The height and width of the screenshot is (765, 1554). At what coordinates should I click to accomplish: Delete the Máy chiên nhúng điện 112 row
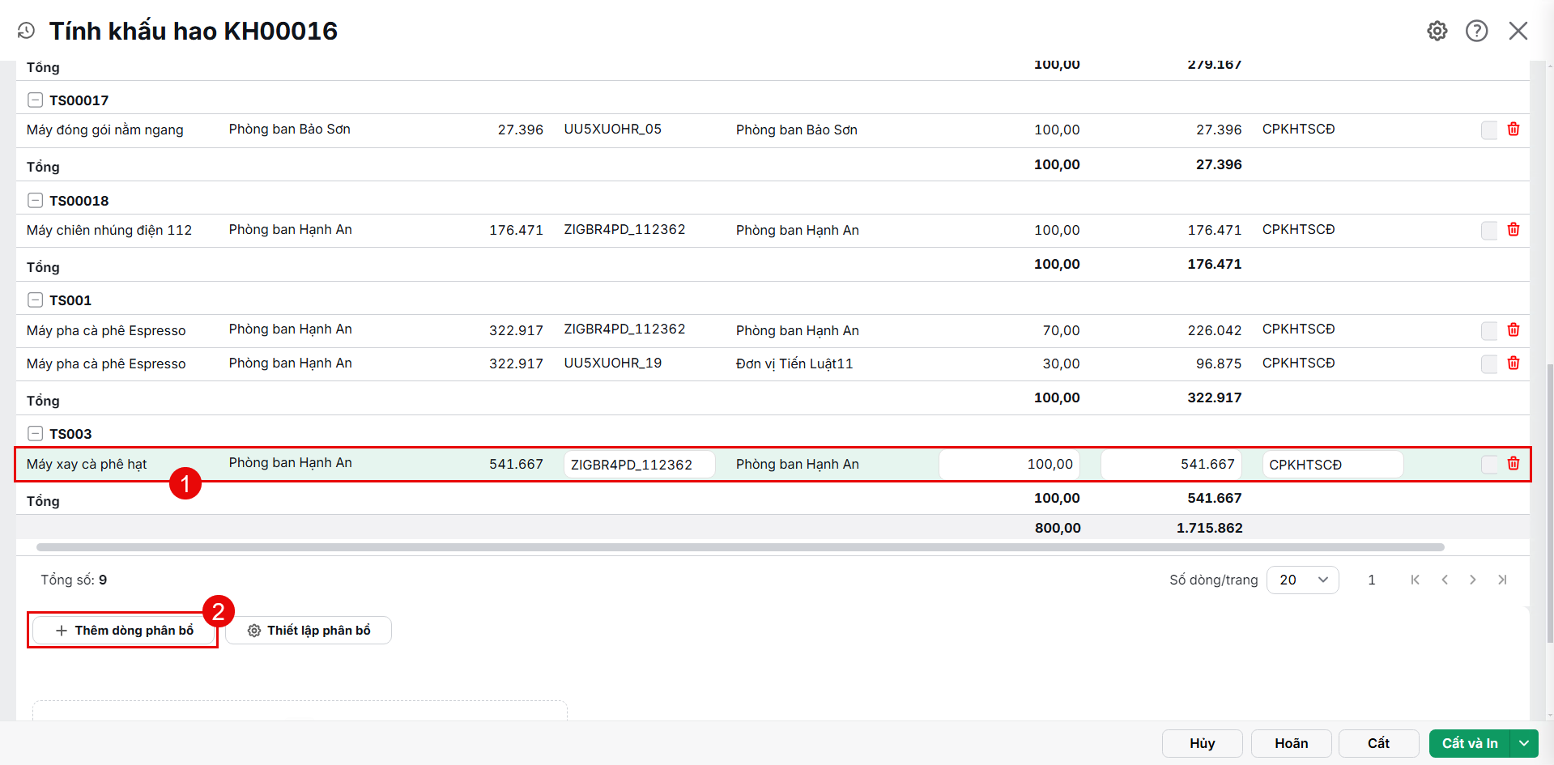tap(1514, 230)
